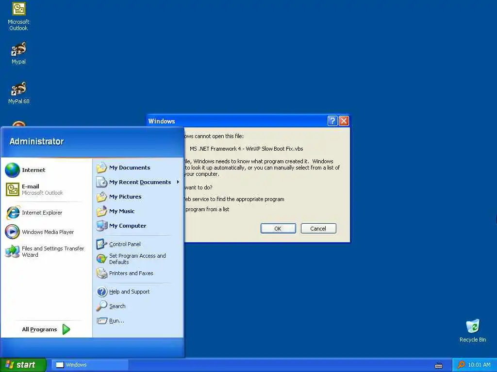Open Search from the Start menu
497x372 pixels.
(x=138, y=306)
